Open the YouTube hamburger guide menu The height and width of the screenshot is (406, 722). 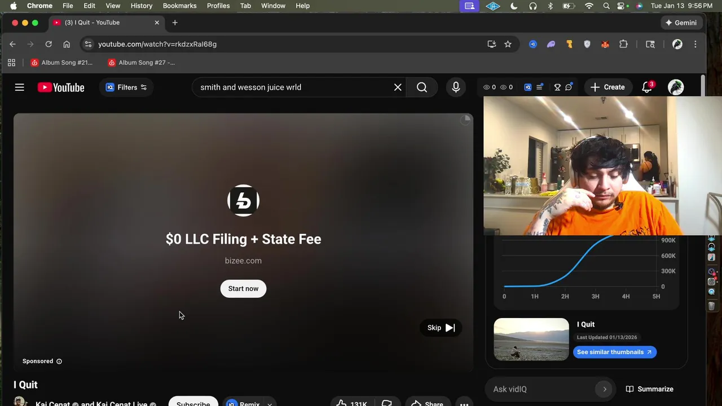[20, 87]
